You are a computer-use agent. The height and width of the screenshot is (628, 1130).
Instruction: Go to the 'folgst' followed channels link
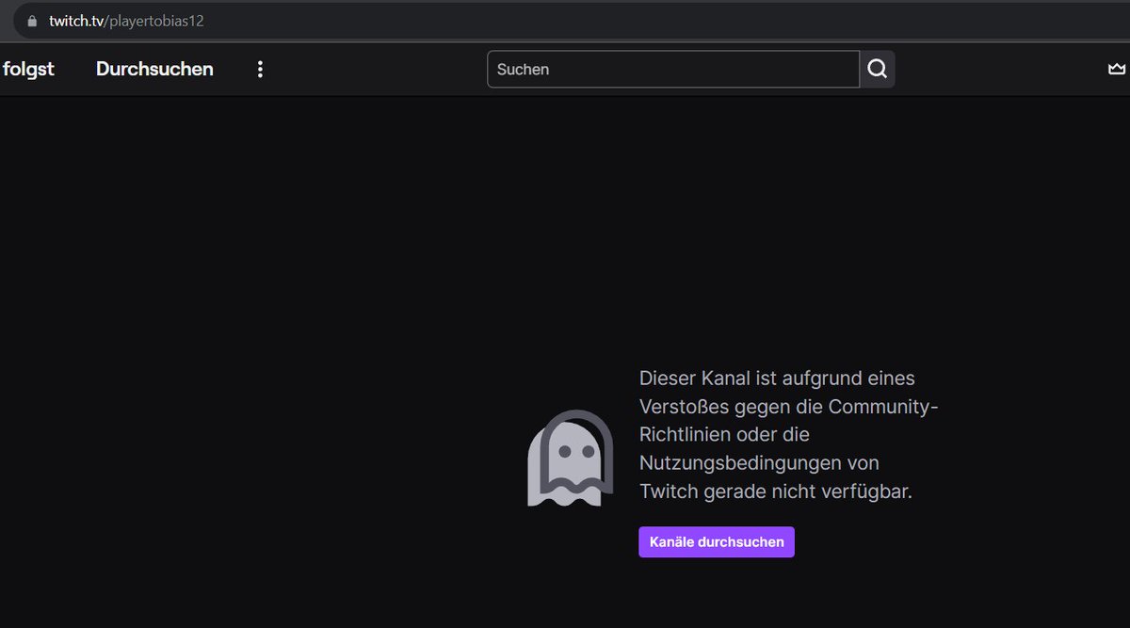[x=28, y=70]
